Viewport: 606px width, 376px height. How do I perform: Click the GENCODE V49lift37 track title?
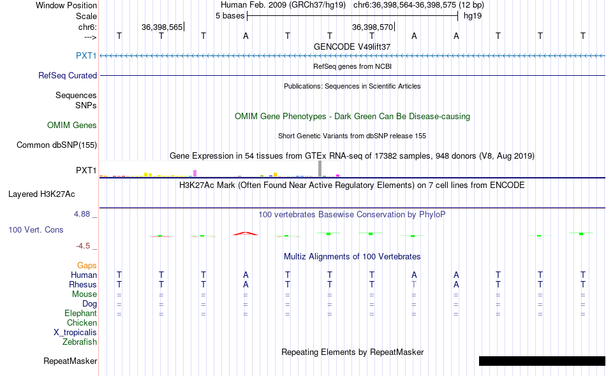(x=352, y=47)
